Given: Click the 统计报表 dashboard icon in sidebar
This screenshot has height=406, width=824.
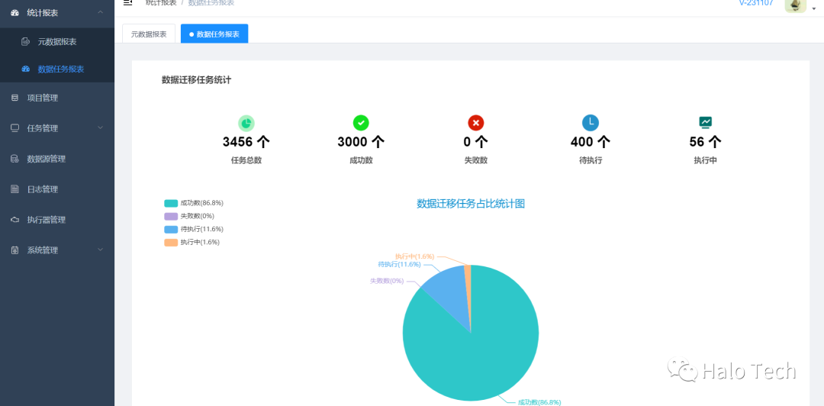Looking at the screenshot, I should [14, 13].
